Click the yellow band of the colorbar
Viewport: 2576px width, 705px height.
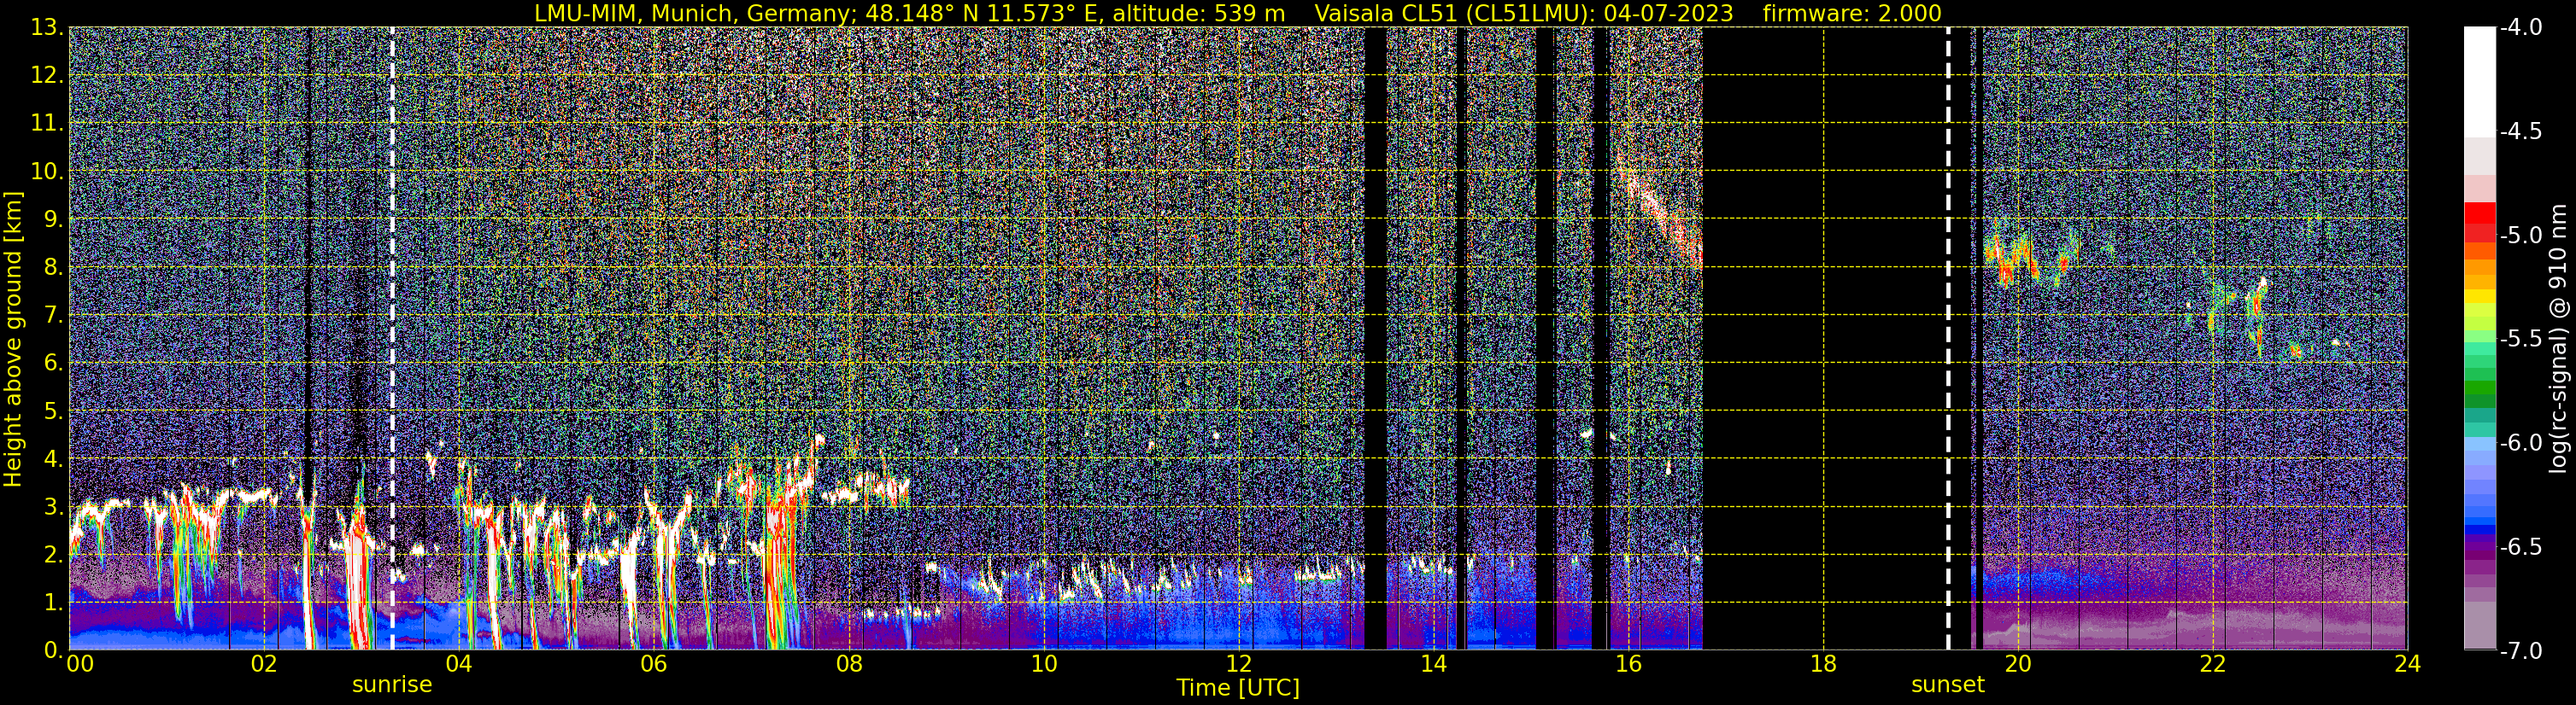coord(2479,296)
